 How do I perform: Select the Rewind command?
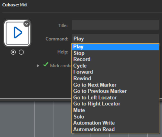(115, 78)
